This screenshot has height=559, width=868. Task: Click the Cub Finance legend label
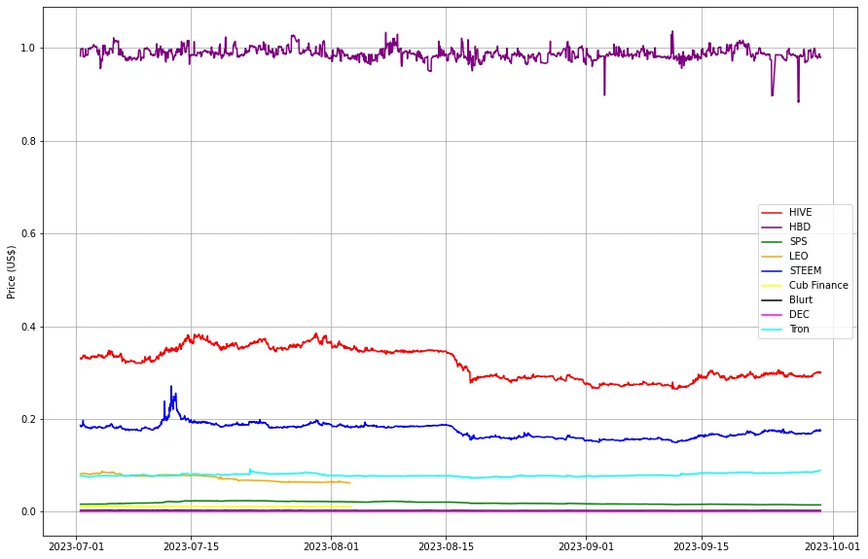[x=818, y=285]
